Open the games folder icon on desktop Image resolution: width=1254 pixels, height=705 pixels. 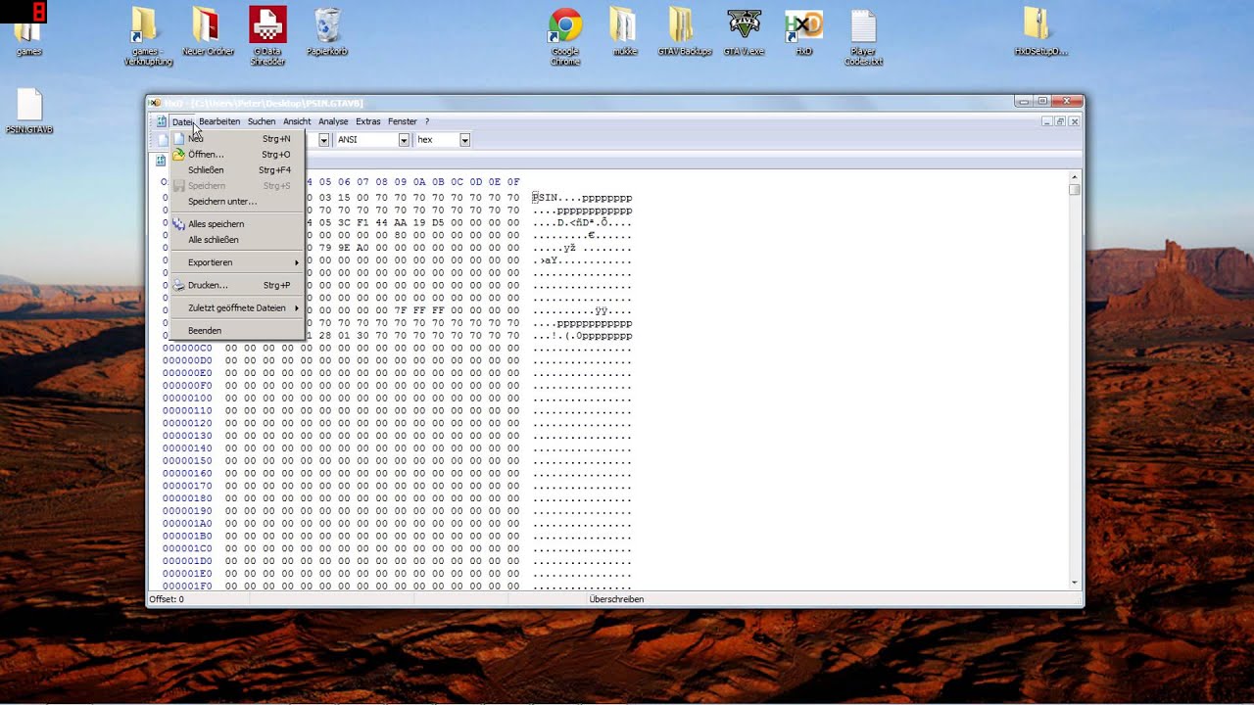coord(29,37)
